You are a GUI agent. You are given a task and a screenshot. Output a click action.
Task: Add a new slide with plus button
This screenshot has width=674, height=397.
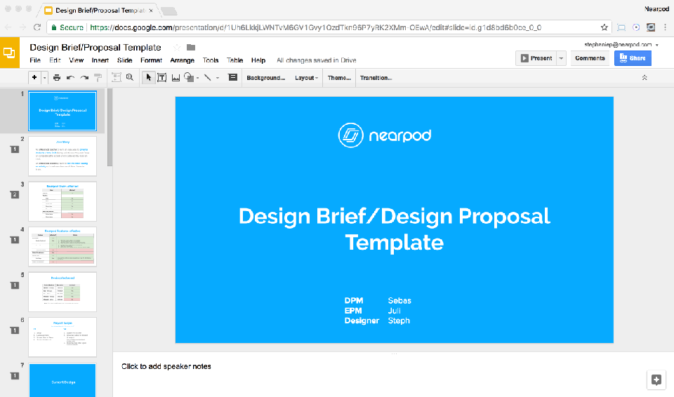pyautogui.click(x=34, y=77)
